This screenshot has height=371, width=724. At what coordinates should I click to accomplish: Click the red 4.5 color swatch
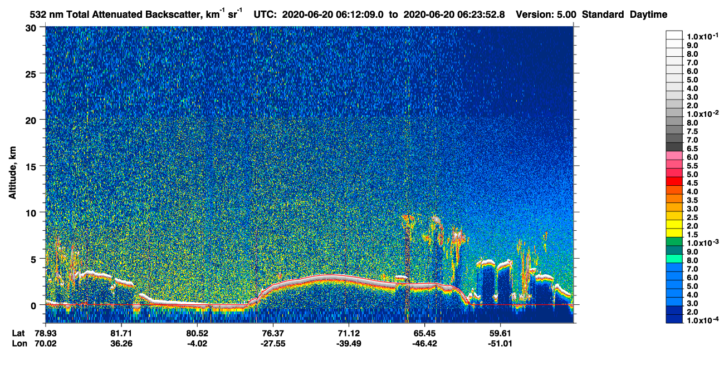pos(674,182)
